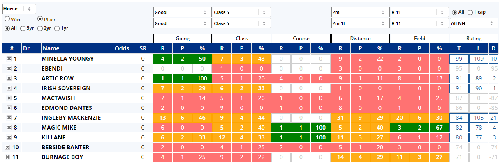Choose the 5yr time period option
The height and width of the screenshot is (164, 500).
23,28
